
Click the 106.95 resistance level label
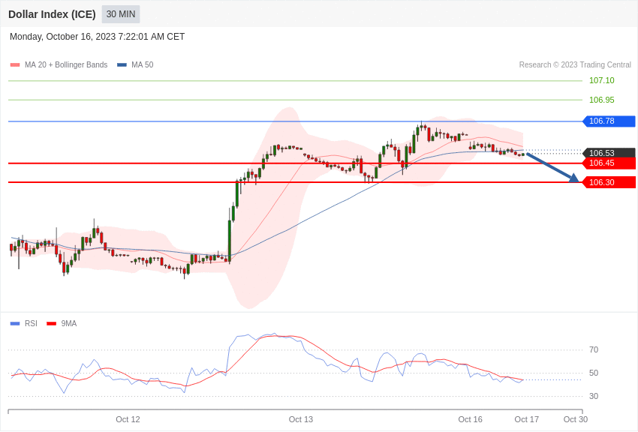point(602,100)
